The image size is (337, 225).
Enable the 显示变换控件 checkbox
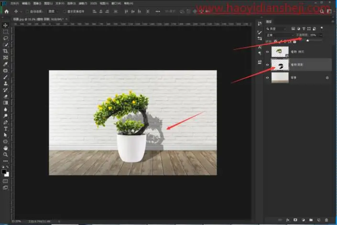click(65, 11)
